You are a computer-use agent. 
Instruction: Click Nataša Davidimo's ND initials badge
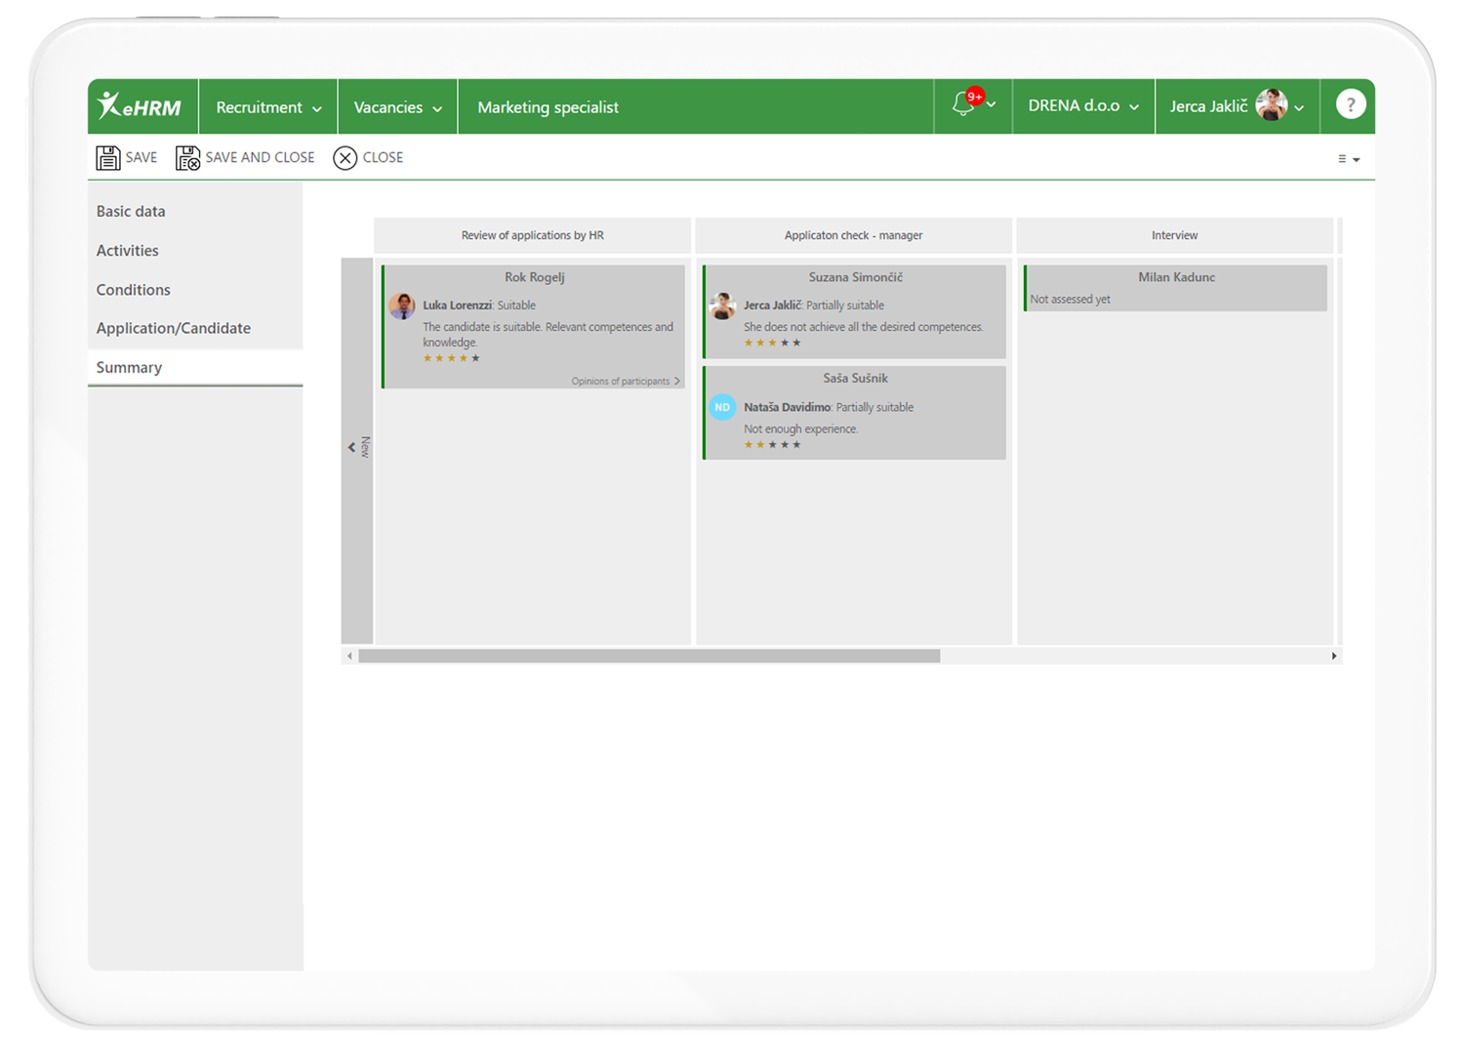click(722, 406)
